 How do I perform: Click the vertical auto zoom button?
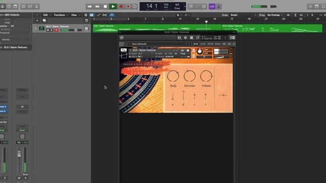pos(295,15)
